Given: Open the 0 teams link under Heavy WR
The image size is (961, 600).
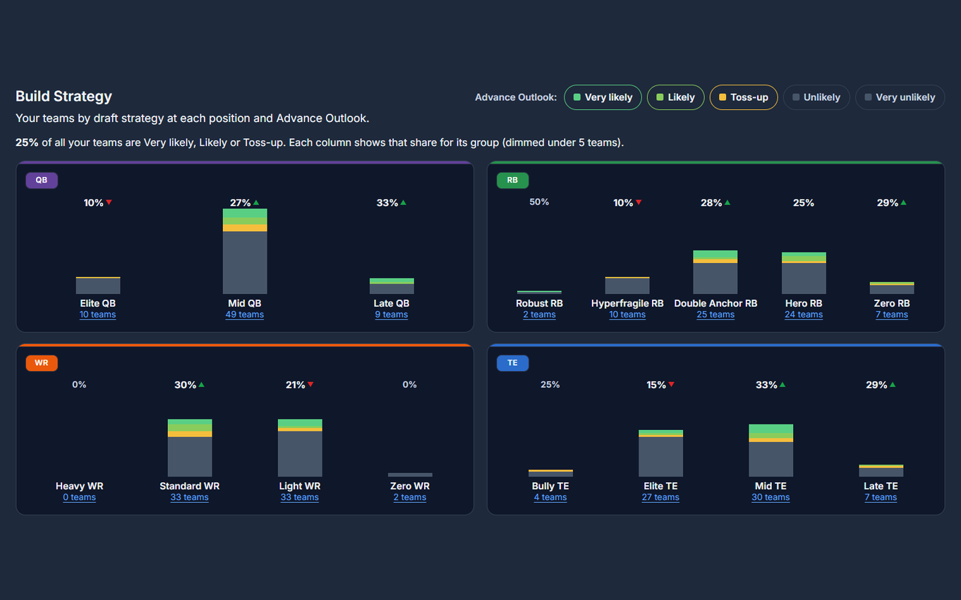Looking at the screenshot, I should [x=79, y=497].
